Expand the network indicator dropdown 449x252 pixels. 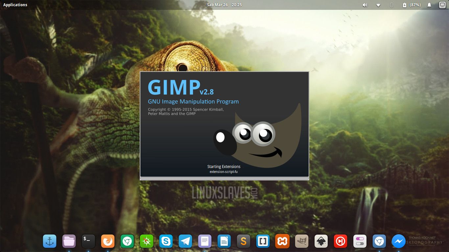(x=378, y=5)
